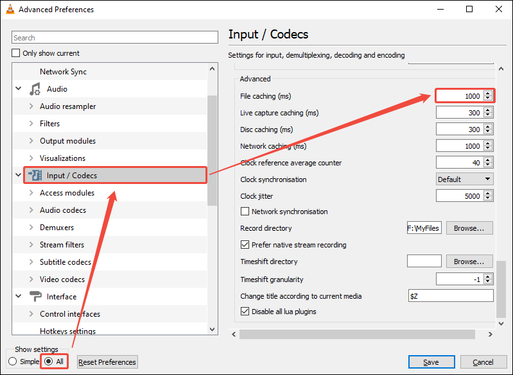Click the File caching value field
Screen dimensions: 513x375
pos(460,96)
